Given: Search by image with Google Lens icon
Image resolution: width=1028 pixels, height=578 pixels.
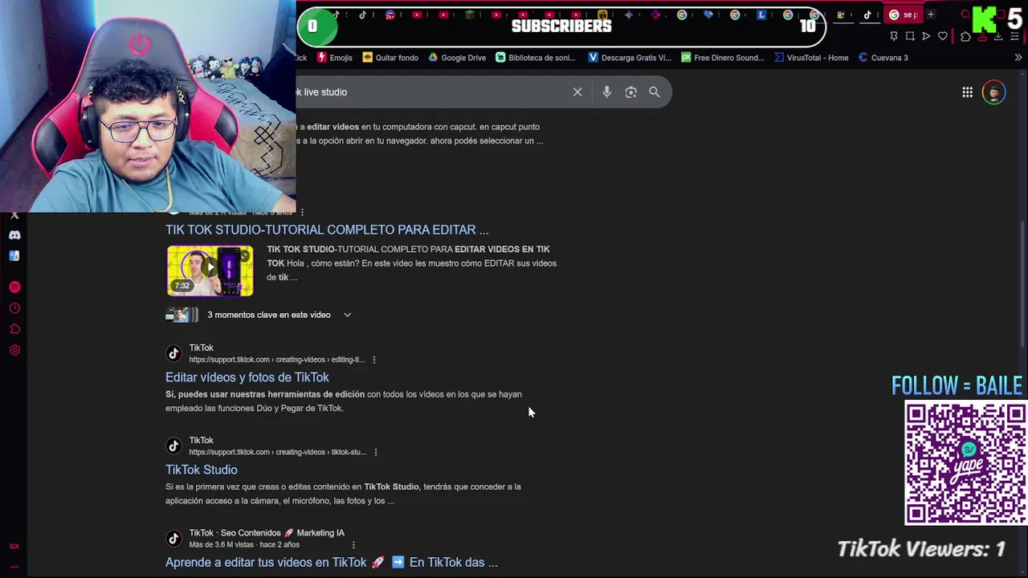Looking at the screenshot, I should pyautogui.click(x=631, y=92).
